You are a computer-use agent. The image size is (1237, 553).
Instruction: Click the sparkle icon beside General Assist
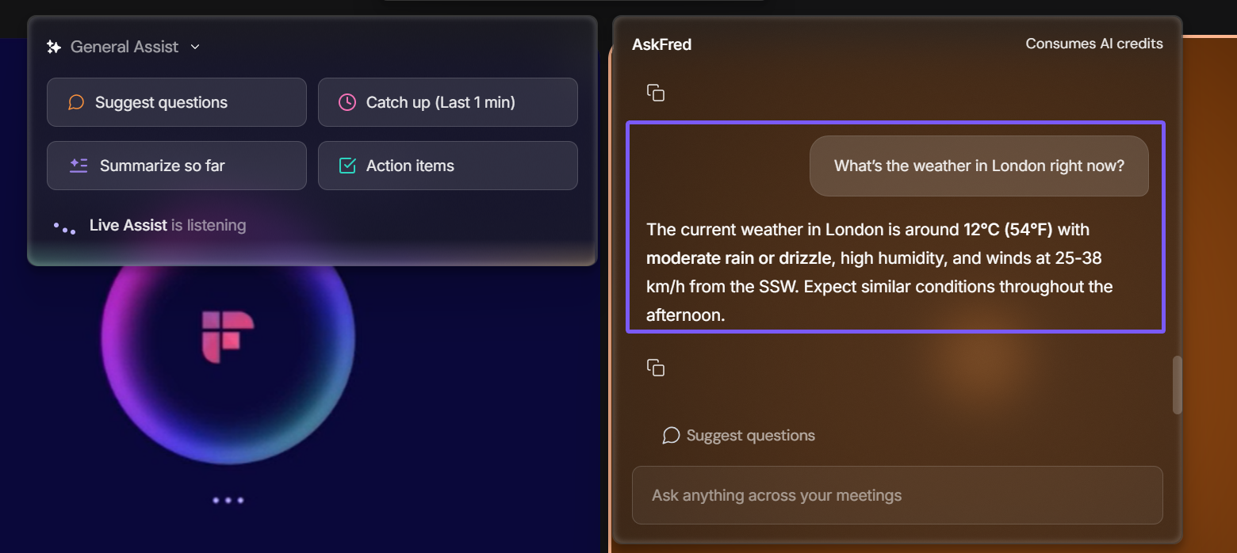pos(54,48)
